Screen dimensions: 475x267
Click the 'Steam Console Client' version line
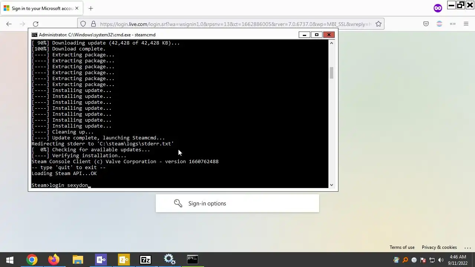click(125, 161)
